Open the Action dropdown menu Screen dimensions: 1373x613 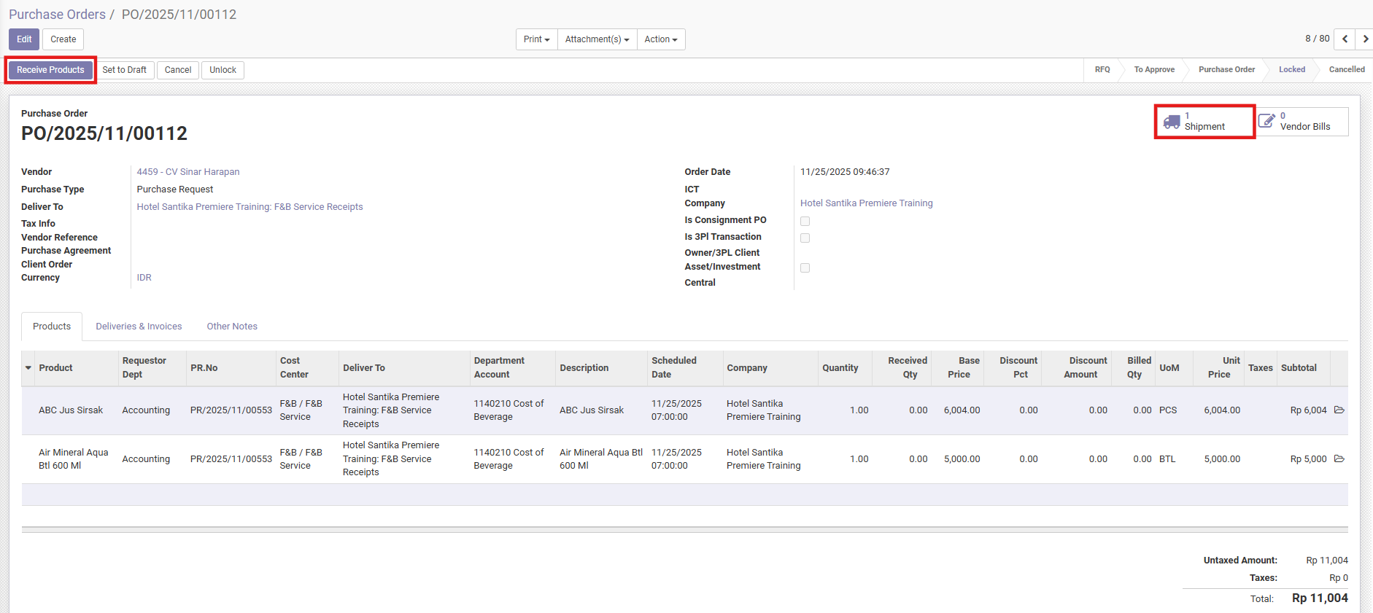[x=660, y=39]
